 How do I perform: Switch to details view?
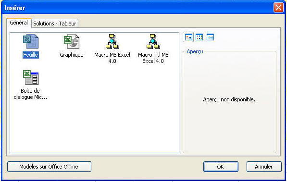[x=210, y=37]
